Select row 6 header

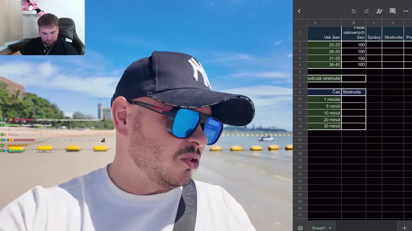(x=300, y=72)
